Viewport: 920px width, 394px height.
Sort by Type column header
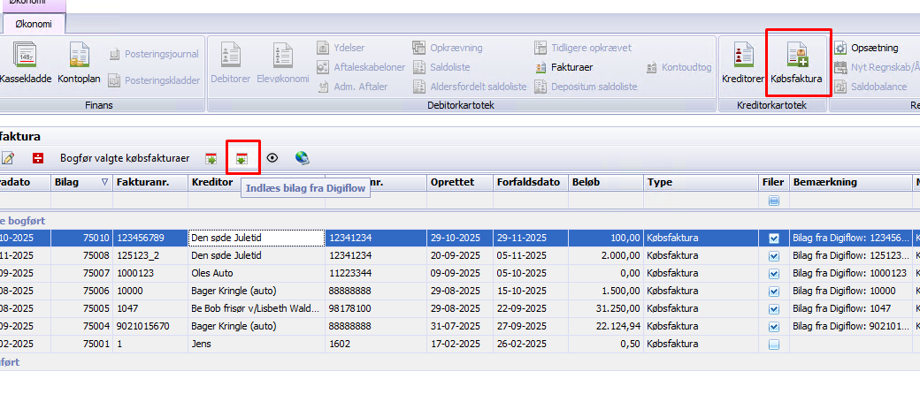click(x=701, y=182)
